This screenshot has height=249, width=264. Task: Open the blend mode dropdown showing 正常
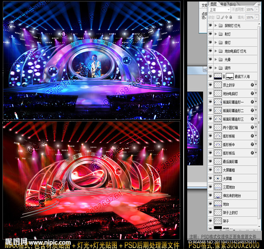click(x=219, y=10)
